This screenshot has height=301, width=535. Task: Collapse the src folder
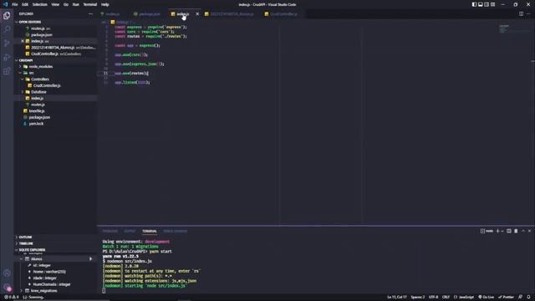coord(32,73)
